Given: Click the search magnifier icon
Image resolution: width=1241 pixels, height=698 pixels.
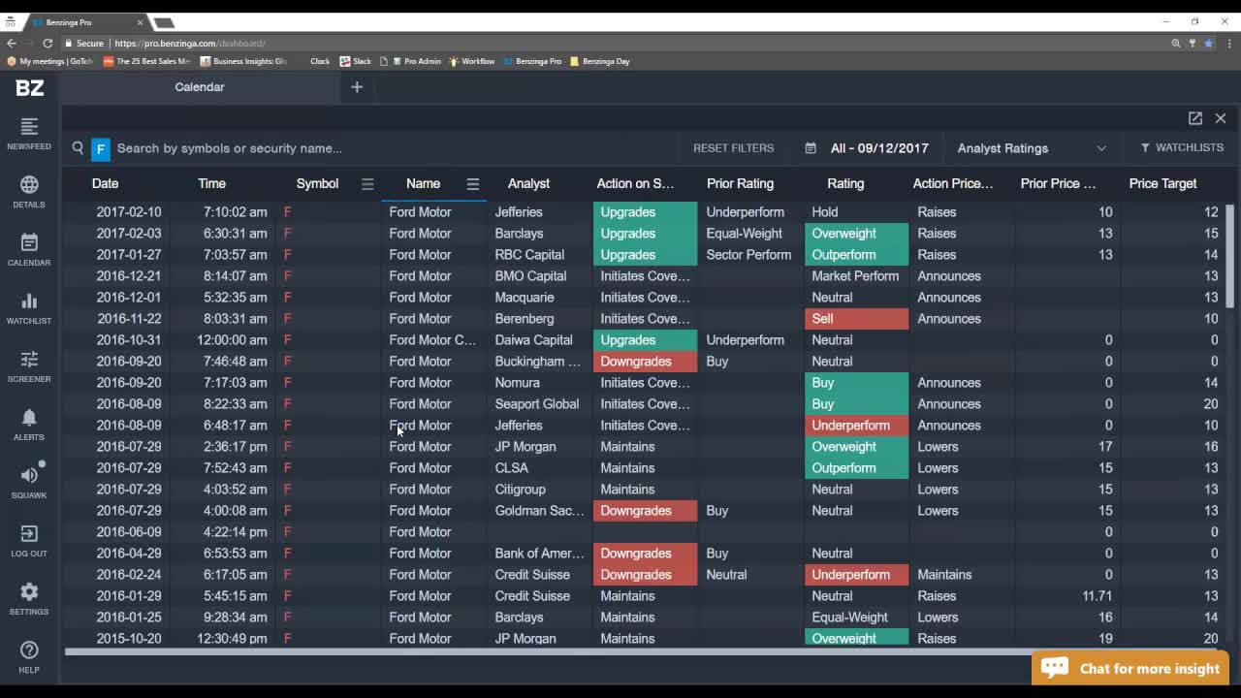Looking at the screenshot, I should [78, 147].
